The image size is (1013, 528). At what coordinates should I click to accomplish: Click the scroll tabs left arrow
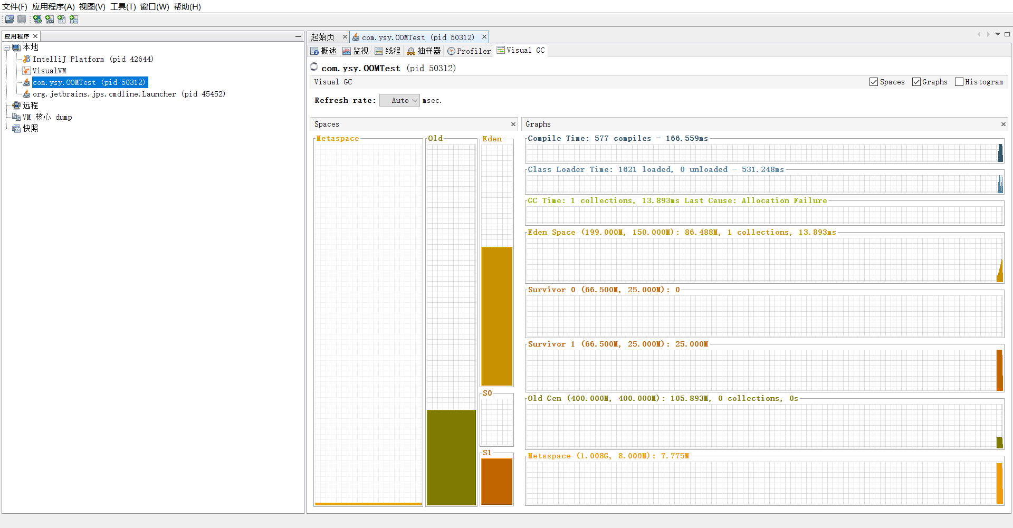979,34
